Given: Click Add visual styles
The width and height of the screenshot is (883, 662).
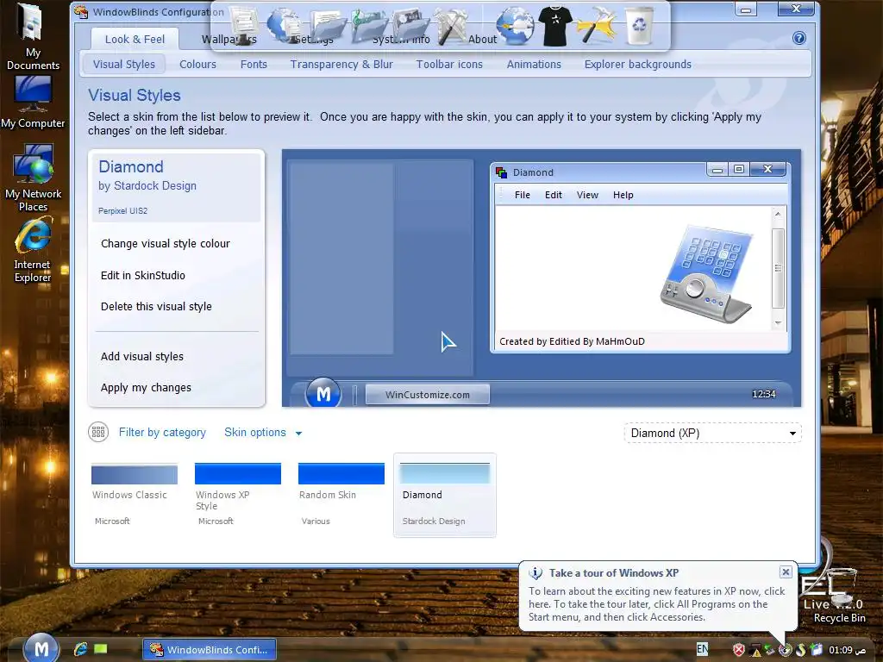Looking at the screenshot, I should [x=142, y=356].
